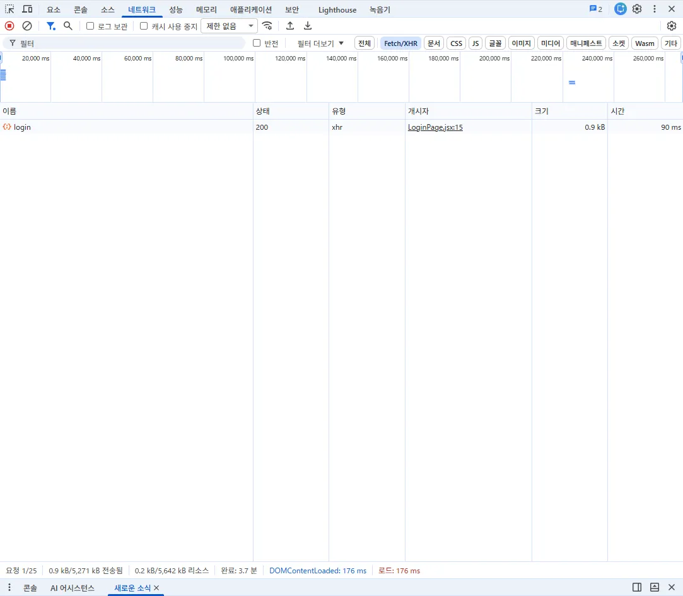The width and height of the screenshot is (683, 596).
Task: Open the 녹음기 tab
Action: [x=380, y=9]
